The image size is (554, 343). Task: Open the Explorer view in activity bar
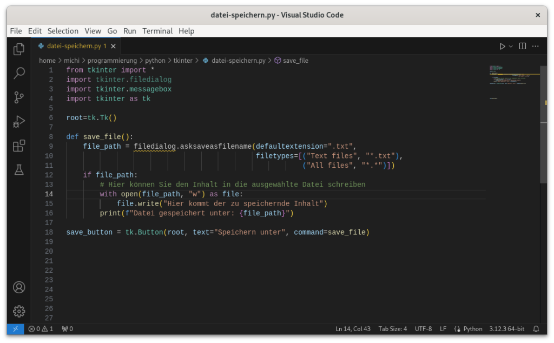click(x=19, y=49)
